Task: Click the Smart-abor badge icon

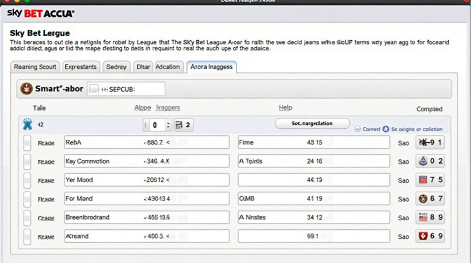Action: pos(26,89)
